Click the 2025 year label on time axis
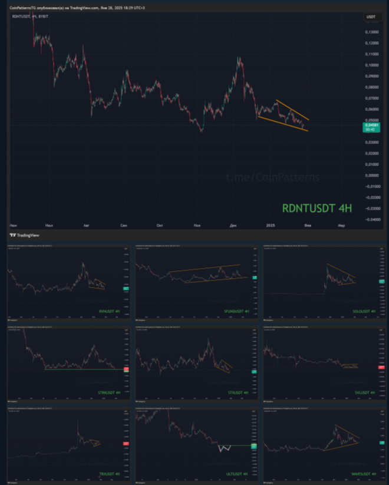389x485 pixels. [x=271, y=226]
